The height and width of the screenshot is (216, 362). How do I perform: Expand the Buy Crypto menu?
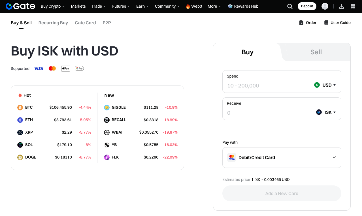(52, 6)
